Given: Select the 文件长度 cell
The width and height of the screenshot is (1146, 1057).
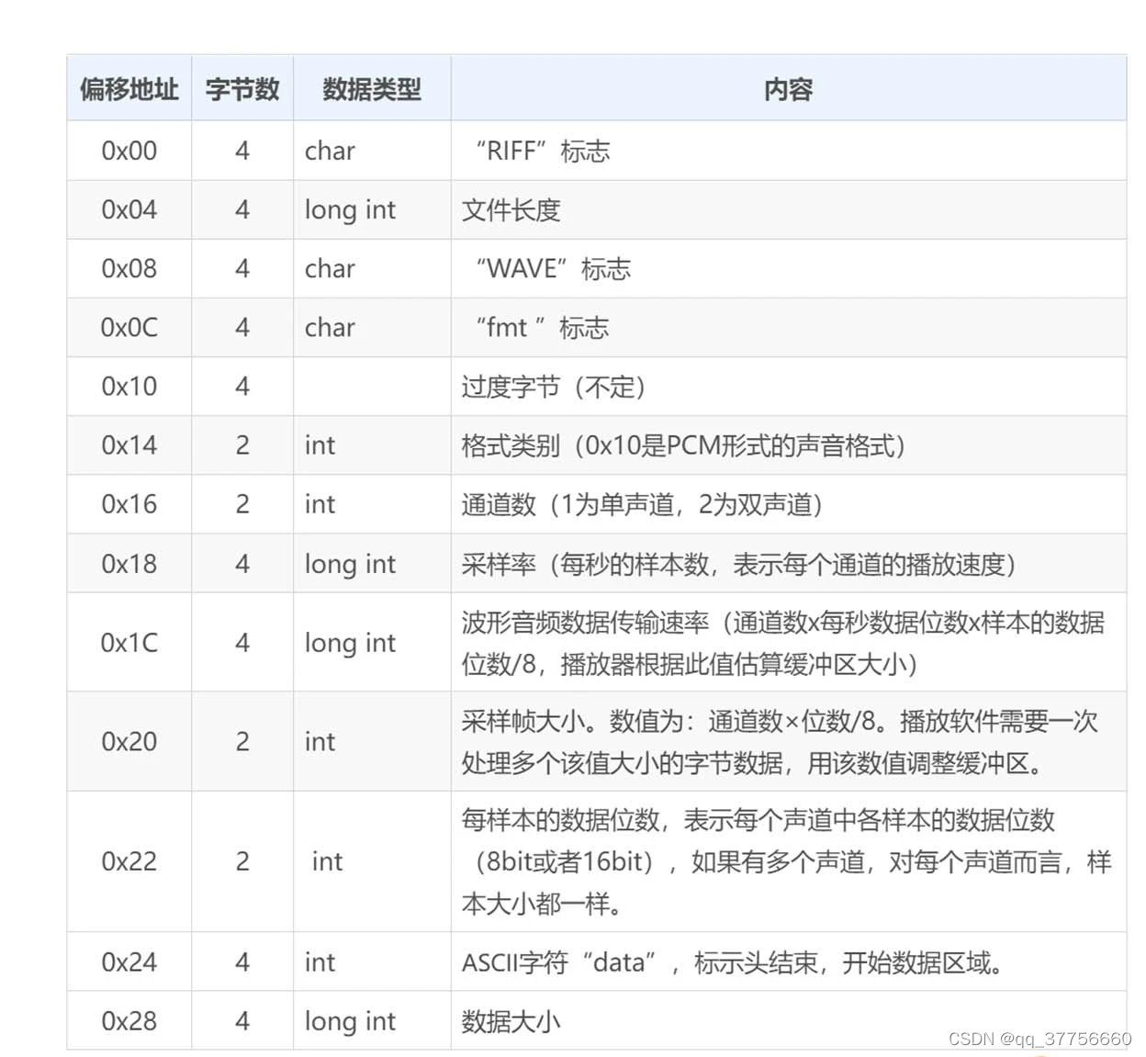Looking at the screenshot, I should pos(511,210).
